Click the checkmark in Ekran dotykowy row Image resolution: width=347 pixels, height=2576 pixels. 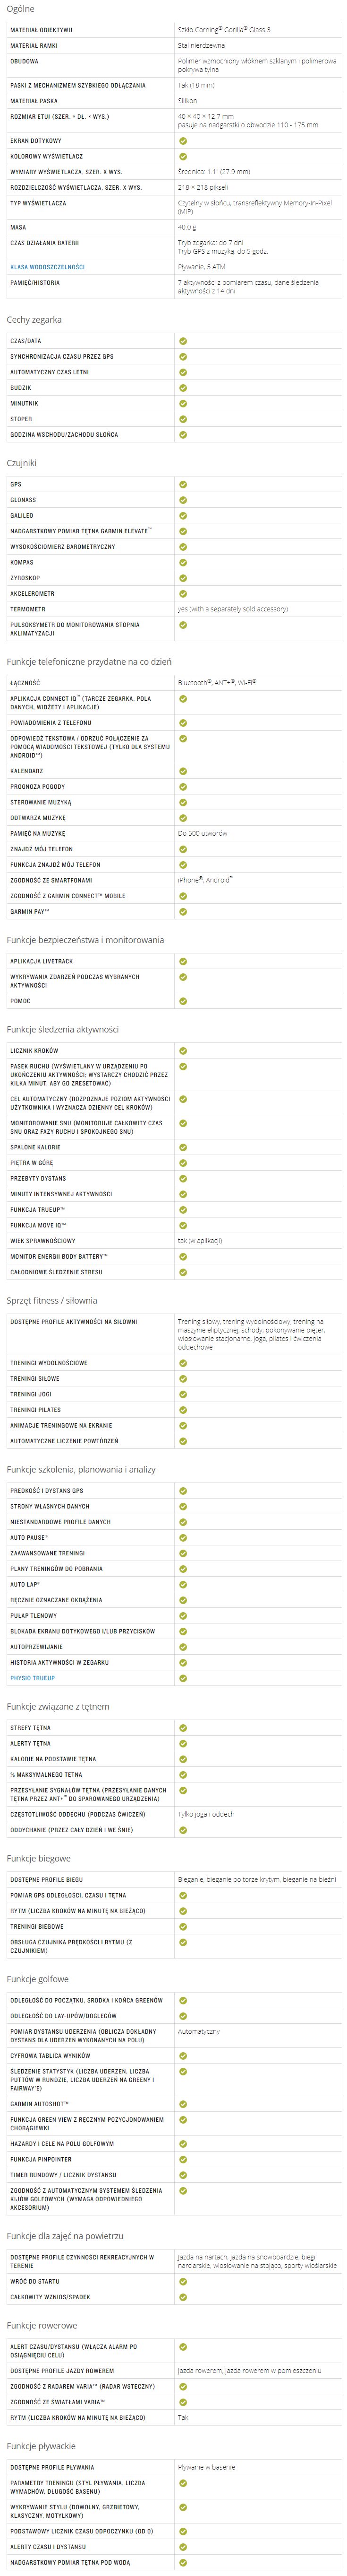point(183,141)
